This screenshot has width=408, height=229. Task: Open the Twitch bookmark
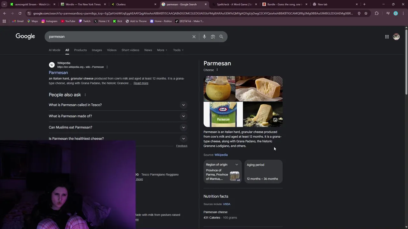[x=84, y=21]
